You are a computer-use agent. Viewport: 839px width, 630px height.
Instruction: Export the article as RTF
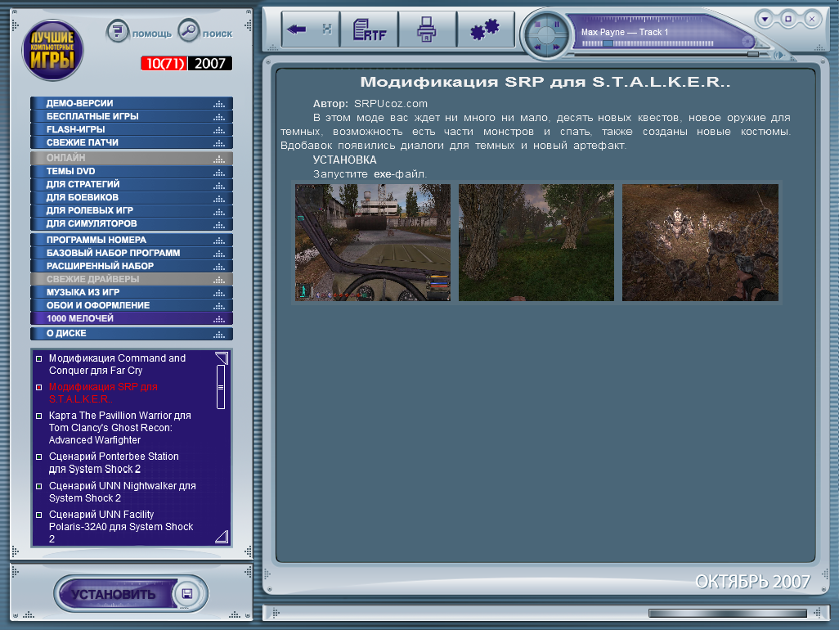[x=369, y=29]
